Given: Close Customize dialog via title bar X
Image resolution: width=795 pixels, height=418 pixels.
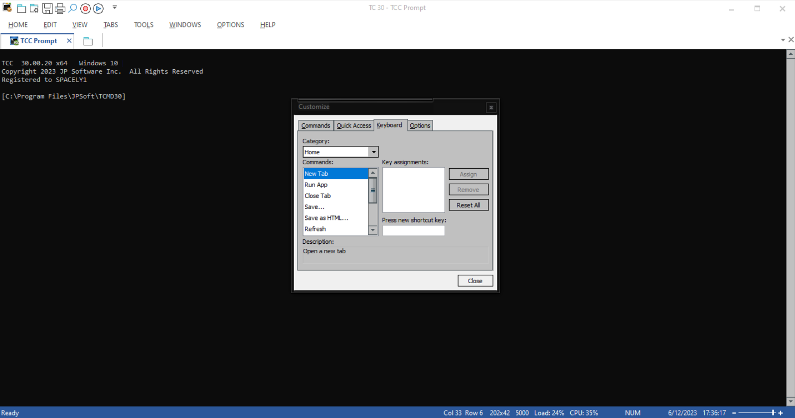Looking at the screenshot, I should (491, 107).
